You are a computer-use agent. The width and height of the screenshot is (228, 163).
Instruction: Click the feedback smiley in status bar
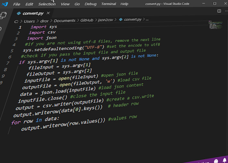click(x=216, y=161)
